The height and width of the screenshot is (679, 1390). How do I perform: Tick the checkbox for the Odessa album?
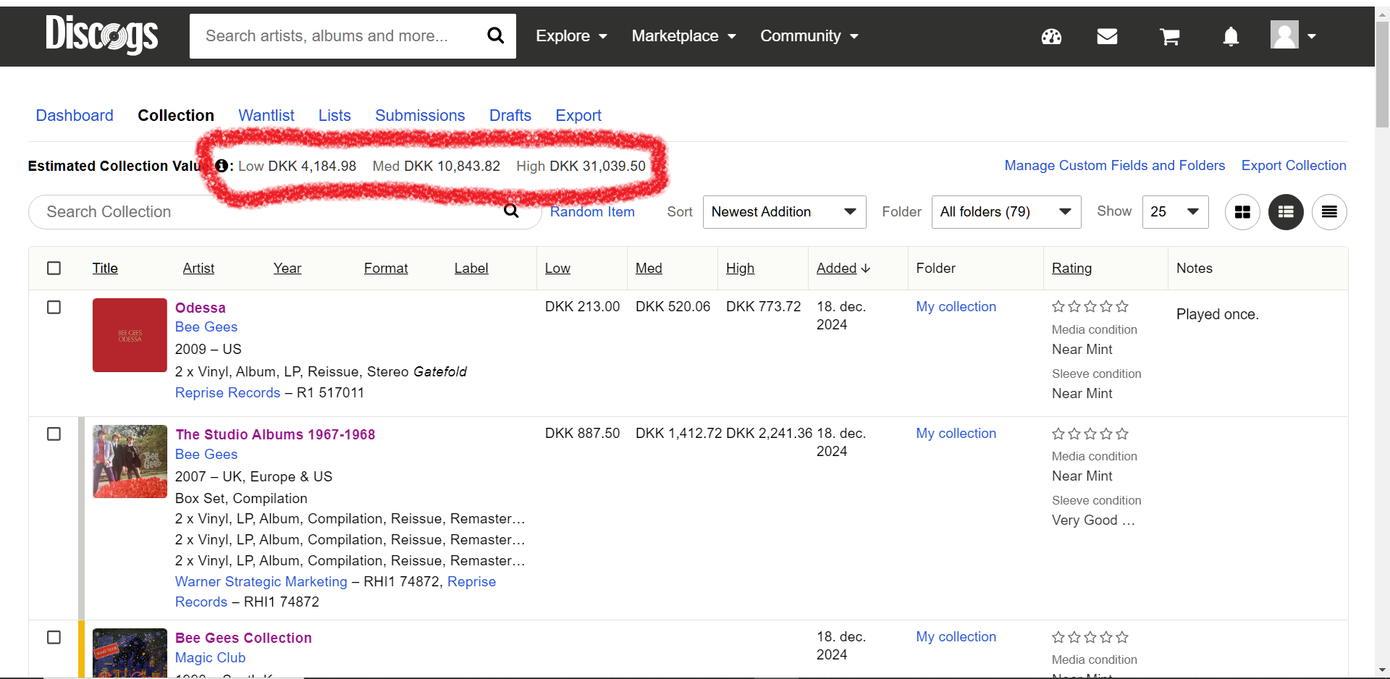click(x=54, y=307)
